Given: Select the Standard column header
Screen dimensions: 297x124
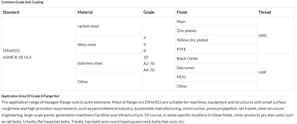Looking at the screenshot, I should click(x=11, y=12).
